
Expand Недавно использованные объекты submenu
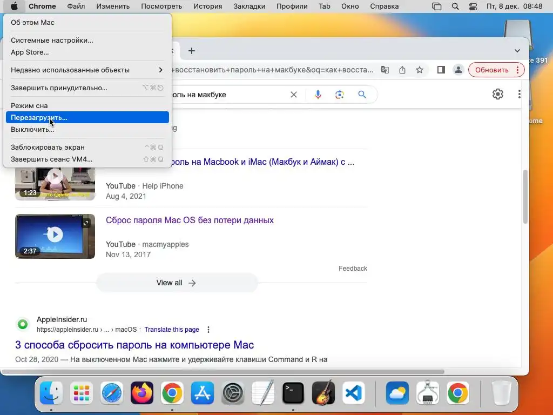pyautogui.click(x=87, y=70)
